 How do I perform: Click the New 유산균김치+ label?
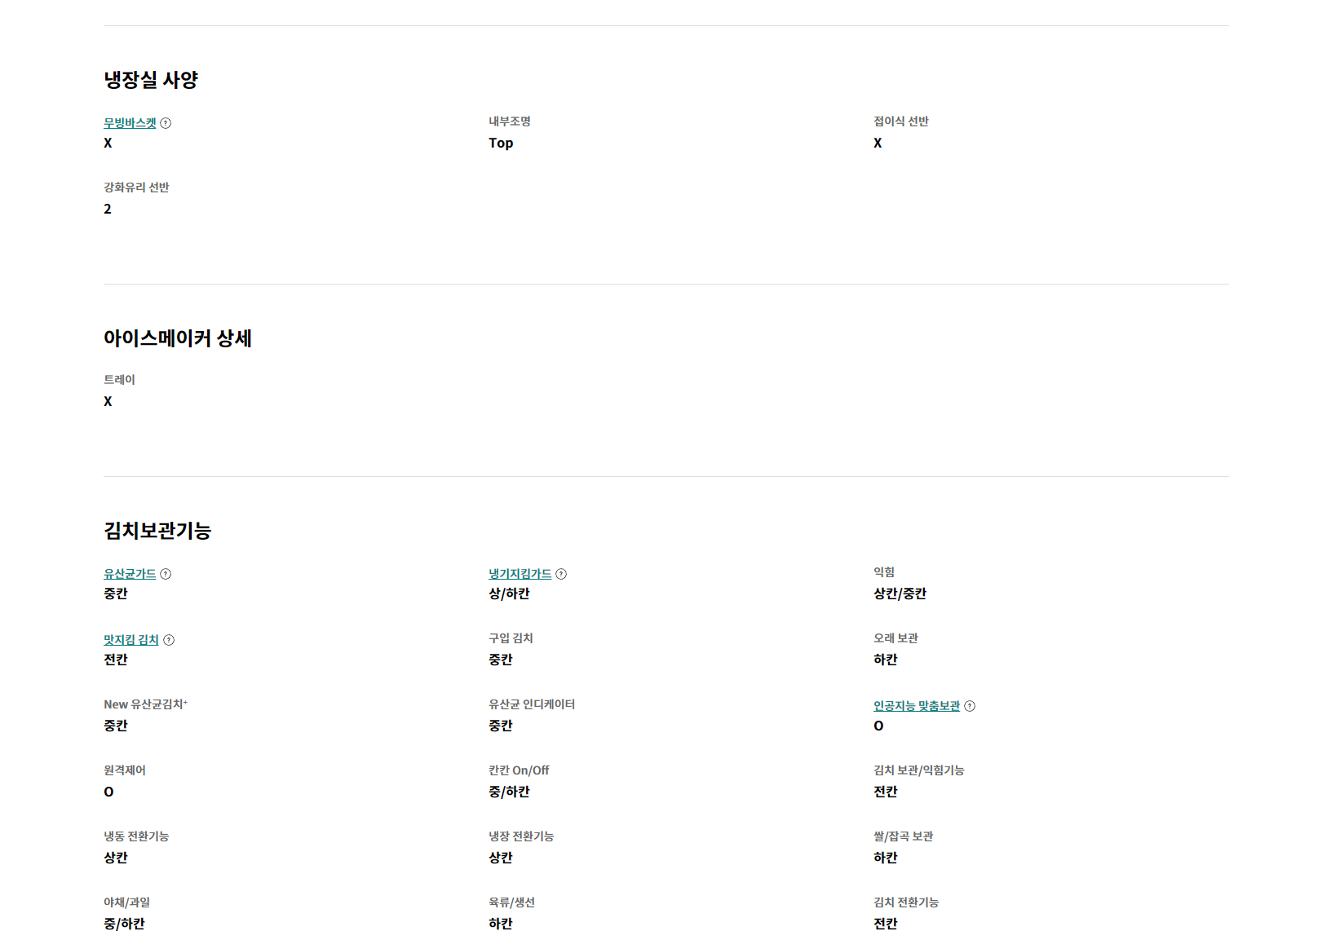pyautogui.click(x=145, y=704)
